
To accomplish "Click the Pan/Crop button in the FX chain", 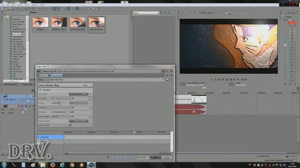I will pos(43,76).
